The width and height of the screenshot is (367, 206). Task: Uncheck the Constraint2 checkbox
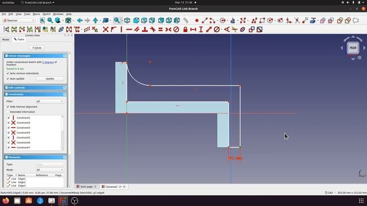click(9, 122)
